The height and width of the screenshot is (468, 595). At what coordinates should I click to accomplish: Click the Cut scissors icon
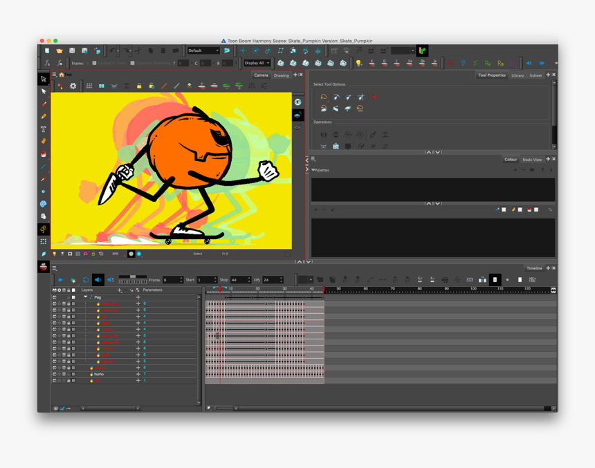pos(138,51)
